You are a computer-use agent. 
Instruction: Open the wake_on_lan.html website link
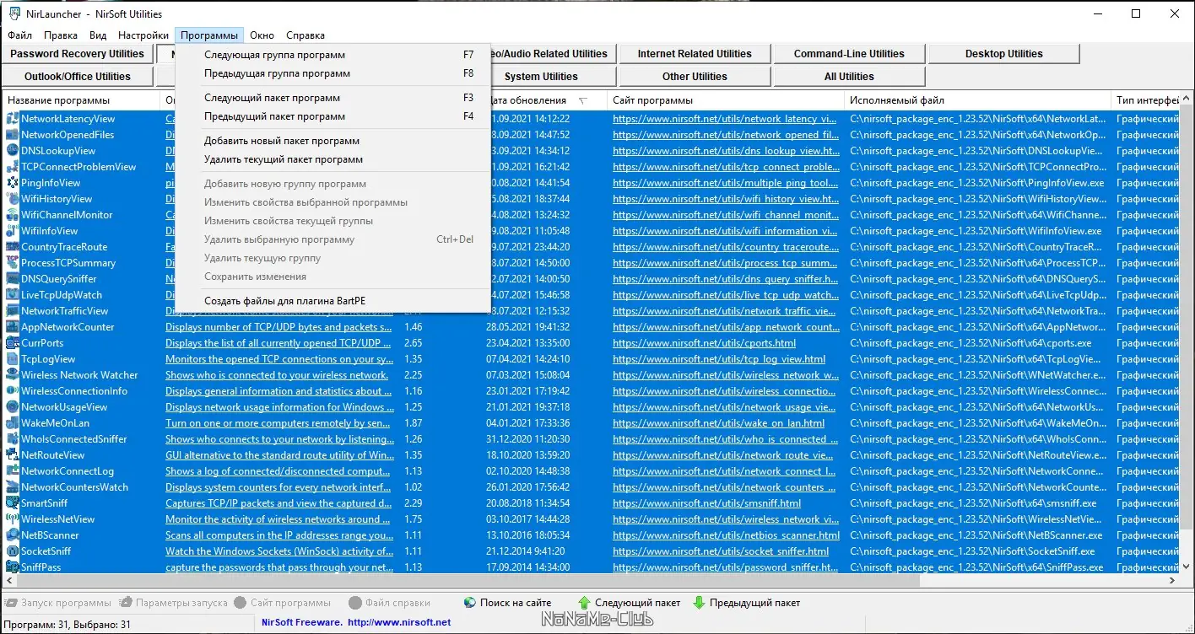tap(719, 423)
